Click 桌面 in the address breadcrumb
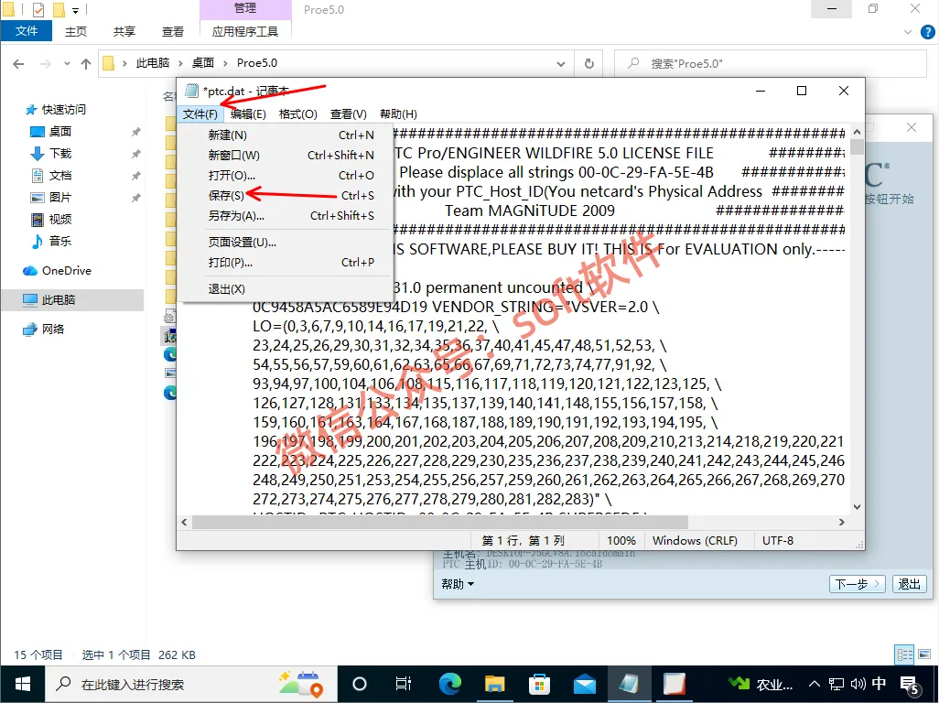The width and height of the screenshot is (939, 703). click(x=203, y=63)
